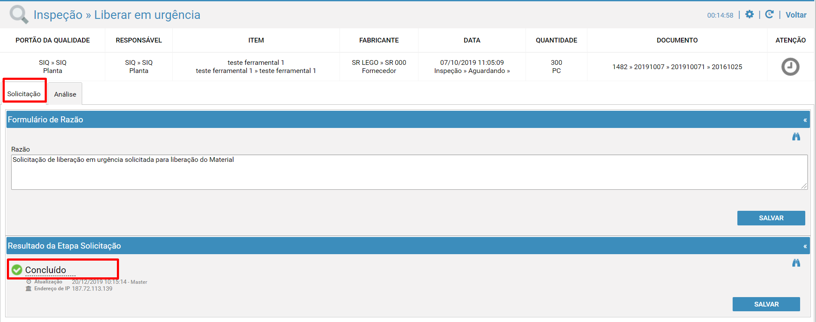This screenshot has width=816, height=322.
Task: Open the Análise tab
Action: tap(65, 94)
